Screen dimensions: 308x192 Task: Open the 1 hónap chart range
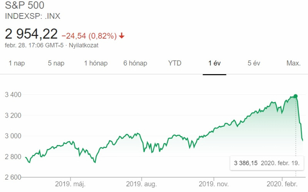pyautogui.click(x=96, y=63)
